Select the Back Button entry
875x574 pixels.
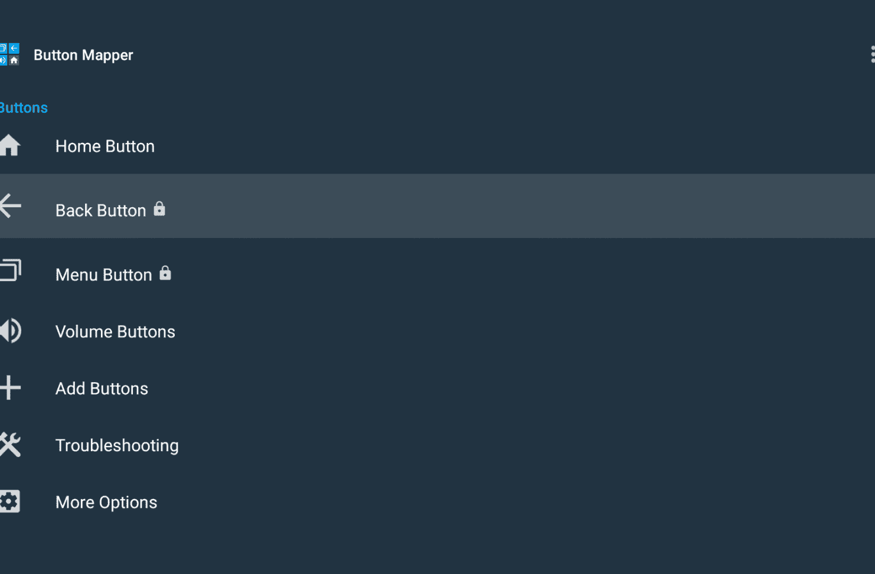[x=437, y=206]
